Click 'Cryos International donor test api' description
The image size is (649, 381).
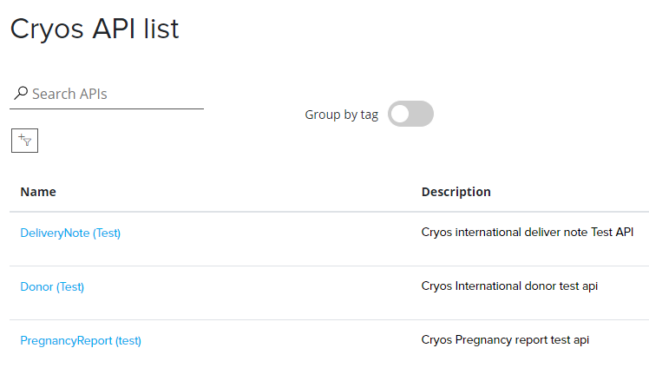tap(509, 286)
